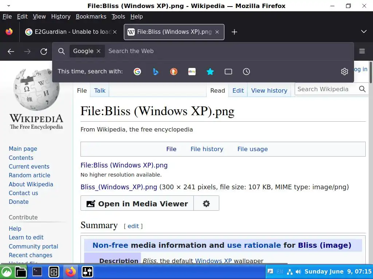Open the Help menu
373x279 pixels.
[137, 17]
